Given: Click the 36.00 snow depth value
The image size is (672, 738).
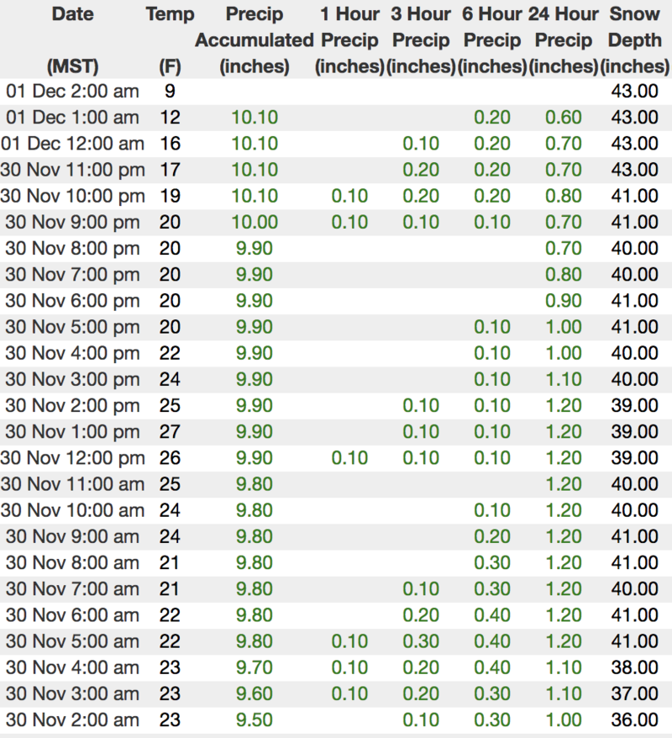Looking at the screenshot, I should pos(634,720).
